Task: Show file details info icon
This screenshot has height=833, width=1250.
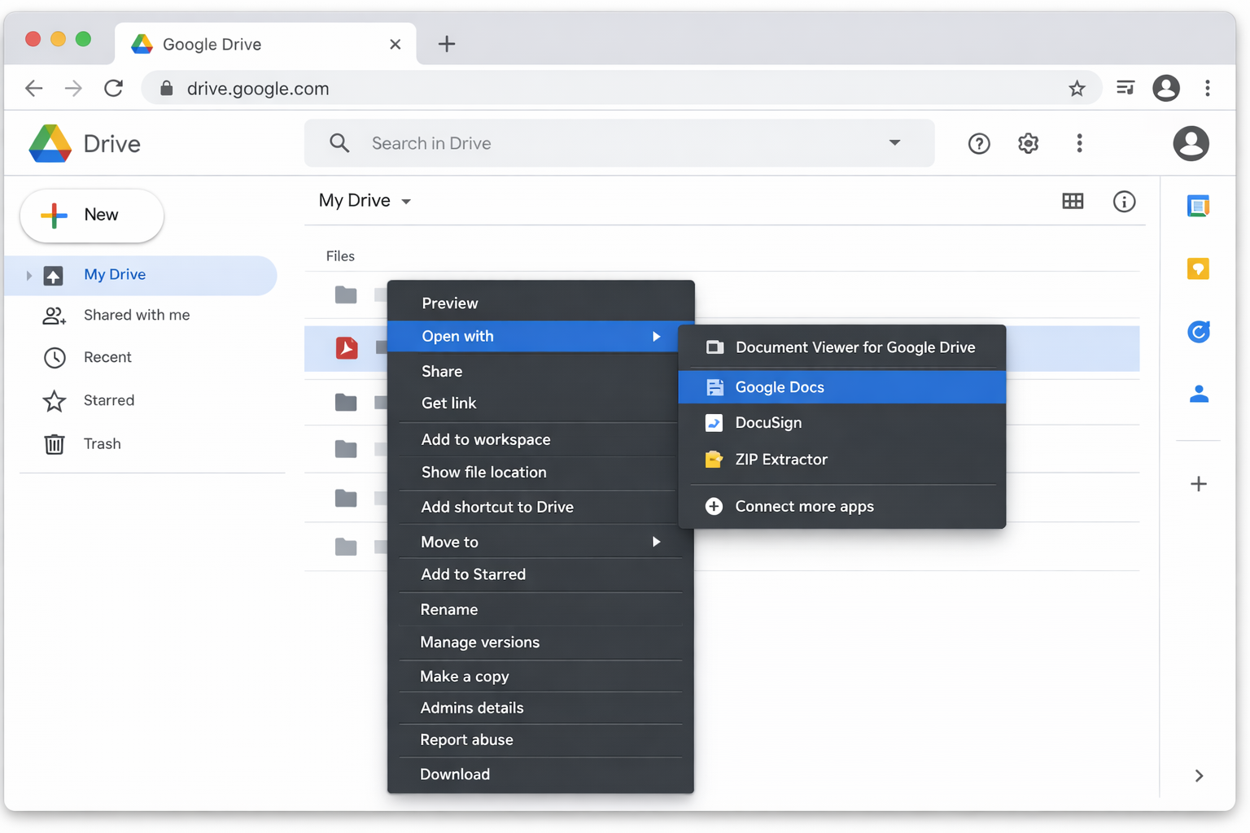Action: point(1124,201)
